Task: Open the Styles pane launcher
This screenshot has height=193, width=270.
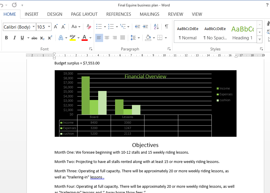Action: [261, 49]
